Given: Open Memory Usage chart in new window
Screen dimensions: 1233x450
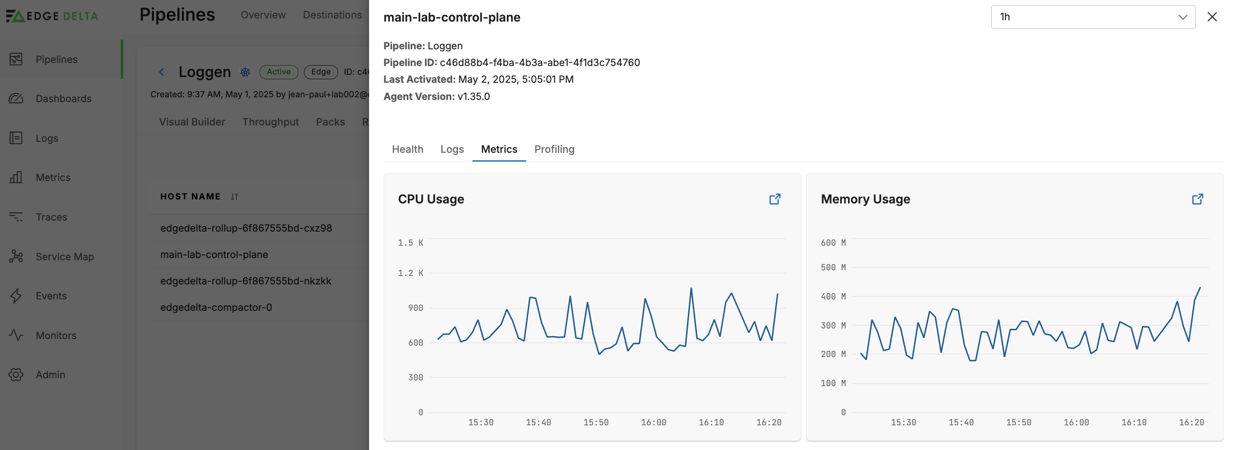Looking at the screenshot, I should pos(1197,199).
